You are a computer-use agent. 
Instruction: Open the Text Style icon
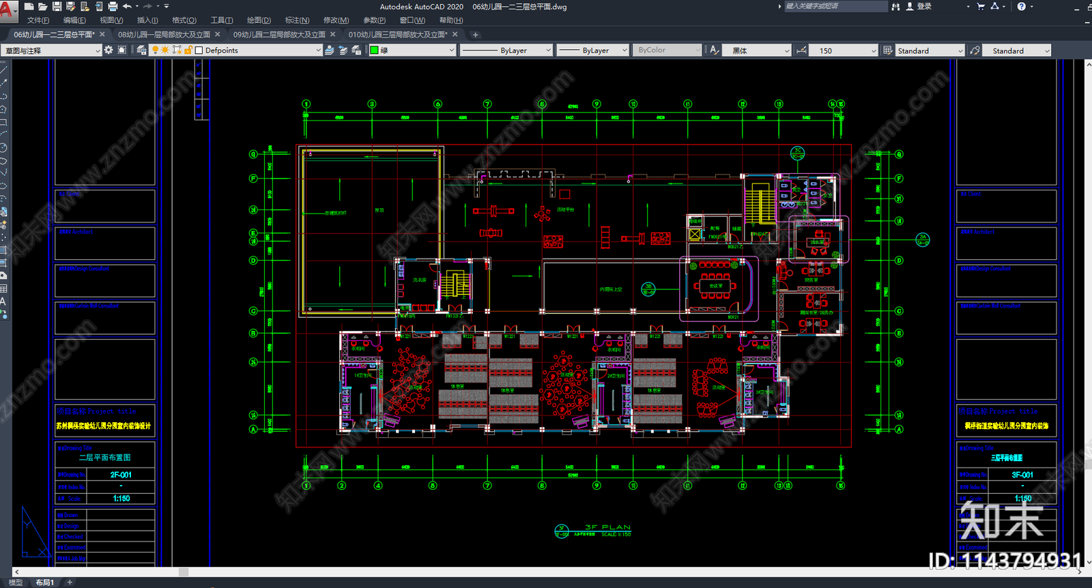pyautogui.click(x=715, y=50)
